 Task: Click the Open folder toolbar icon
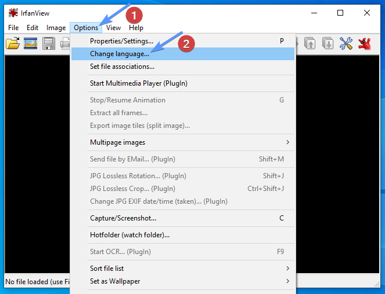point(13,43)
